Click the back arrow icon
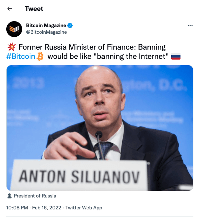The height and width of the screenshot is (217, 199). pyautogui.click(x=10, y=9)
